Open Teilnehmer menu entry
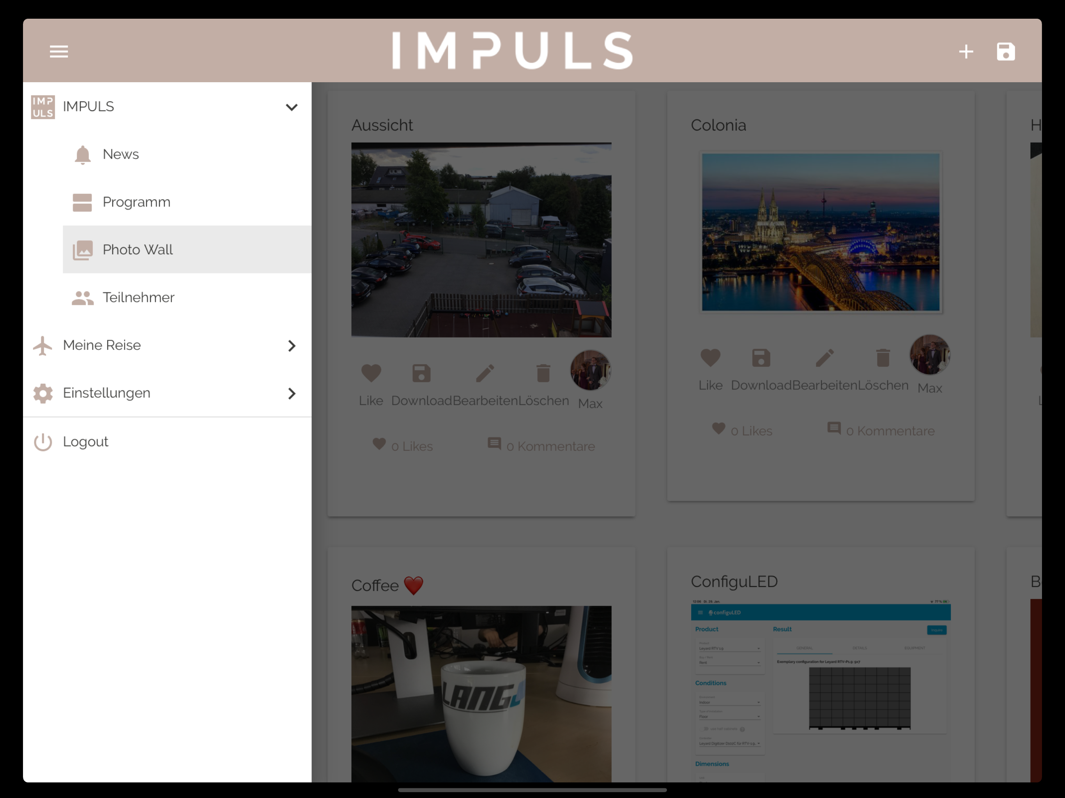Viewport: 1065px width, 798px height. pyautogui.click(x=187, y=297)
